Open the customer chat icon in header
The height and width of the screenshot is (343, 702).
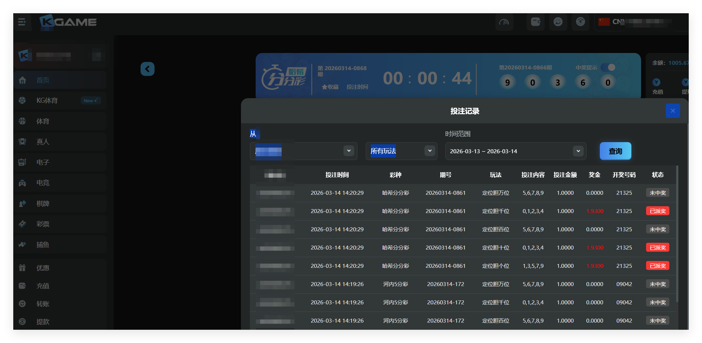pos(558,22)
